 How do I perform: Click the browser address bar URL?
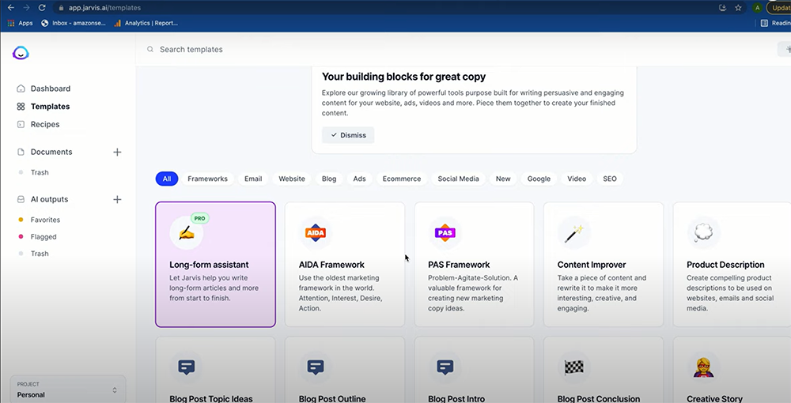[104, 8]
